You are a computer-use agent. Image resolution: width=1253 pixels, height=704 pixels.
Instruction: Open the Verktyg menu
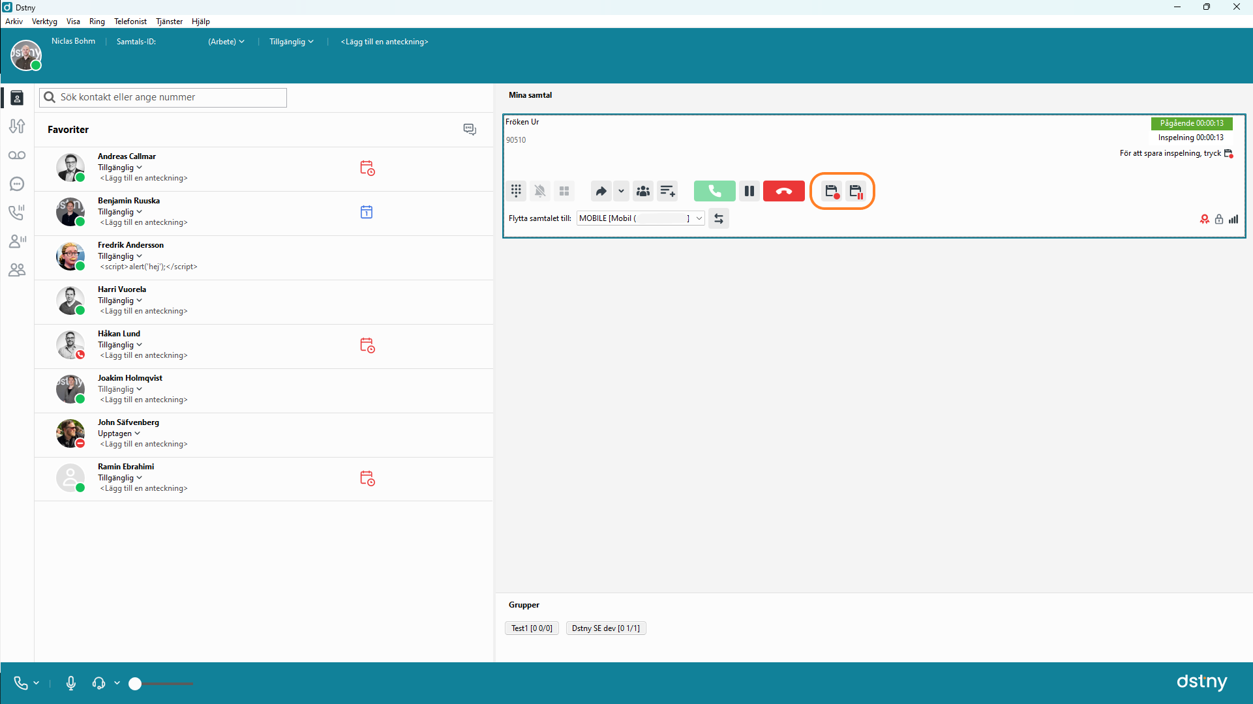(x=44, y=22)
